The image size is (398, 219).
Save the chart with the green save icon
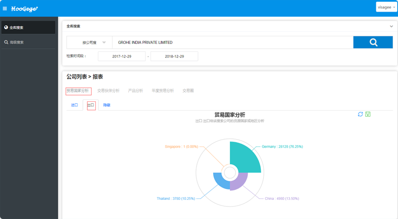tap(368, 114)
